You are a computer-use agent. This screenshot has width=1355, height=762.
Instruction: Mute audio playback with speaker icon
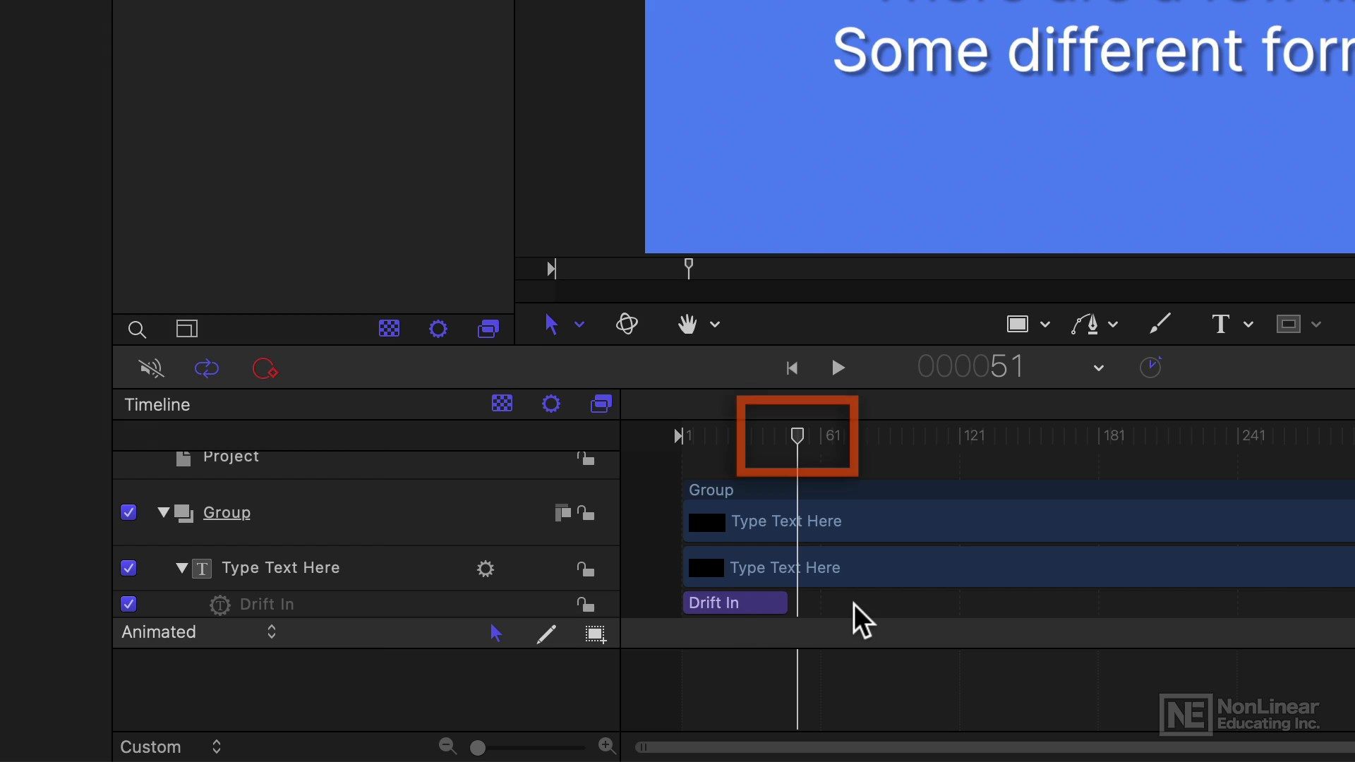pyautogui.click(x=151, y=368)
